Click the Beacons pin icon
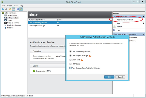 (x=6, y=28)
